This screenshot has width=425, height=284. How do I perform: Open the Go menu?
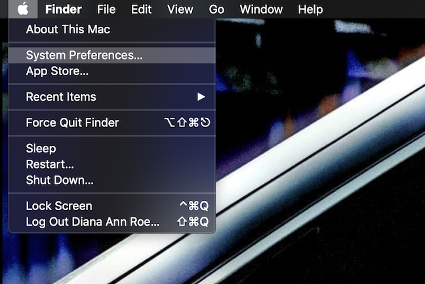[216, 9]
